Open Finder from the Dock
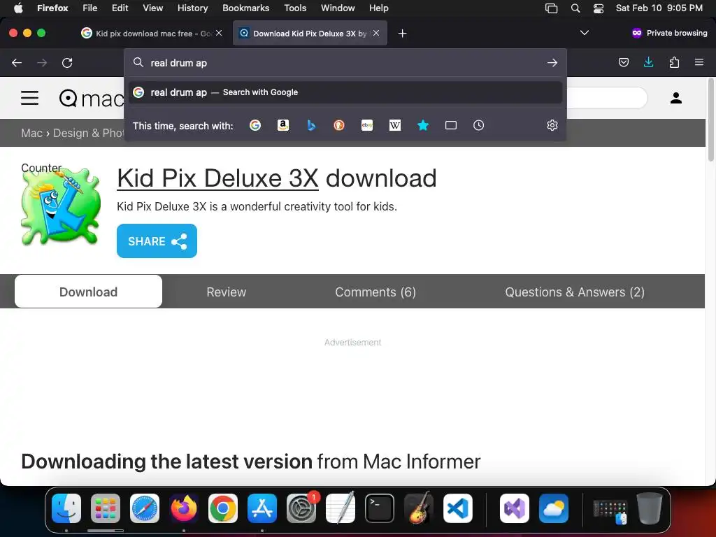Screen dimensions: 716x537 coord(66,508)
